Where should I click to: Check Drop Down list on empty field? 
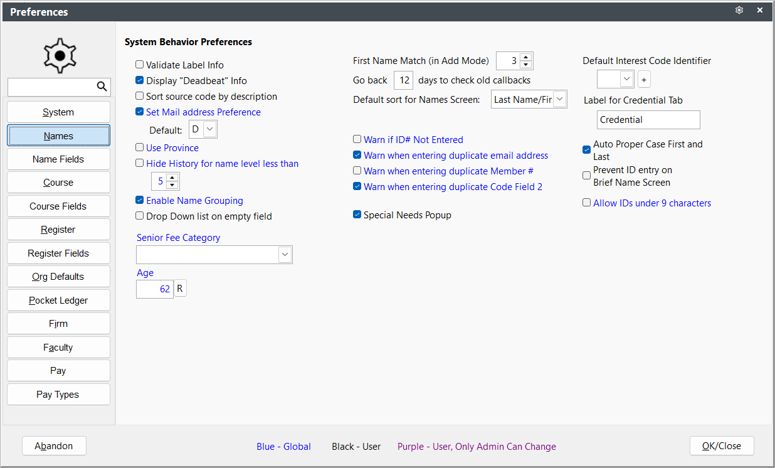pyautogui.click(x=140, y=216)
